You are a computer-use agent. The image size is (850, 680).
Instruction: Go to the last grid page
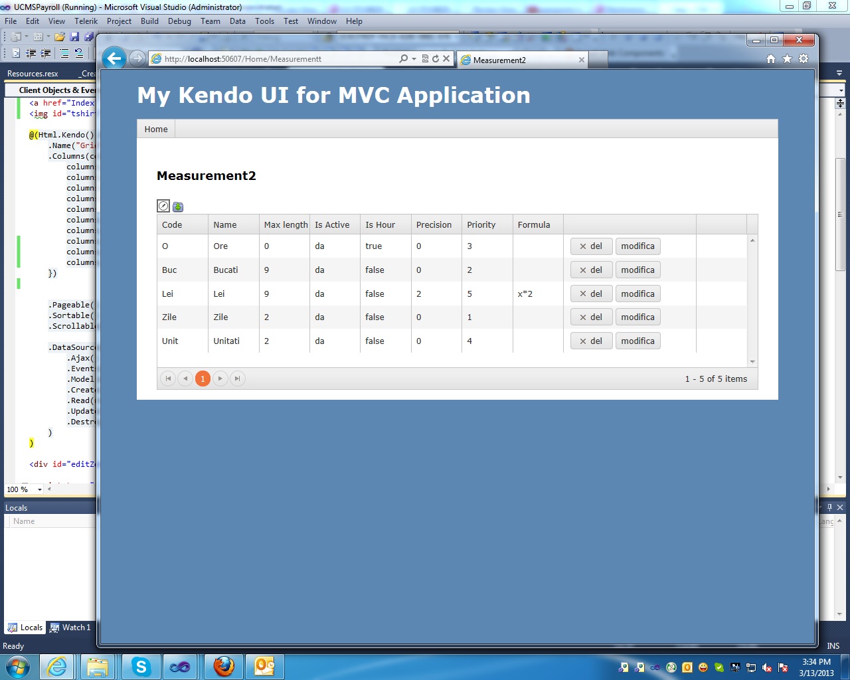pyautogui.click(x=237, y=379)
